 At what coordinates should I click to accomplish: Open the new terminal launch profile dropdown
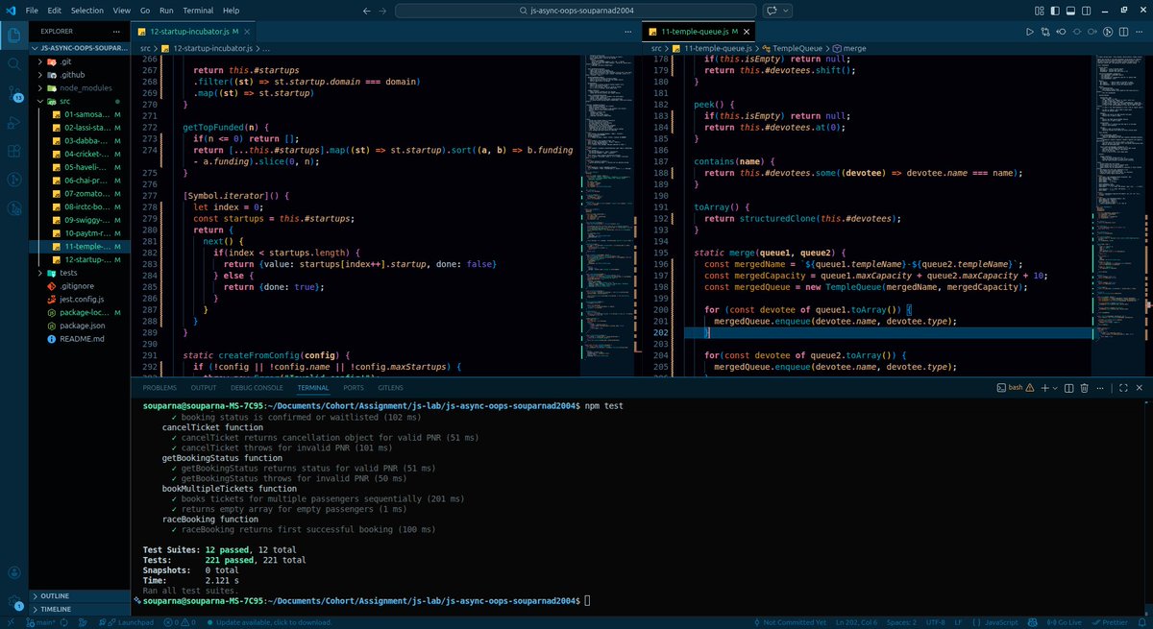click(1054, 387)
